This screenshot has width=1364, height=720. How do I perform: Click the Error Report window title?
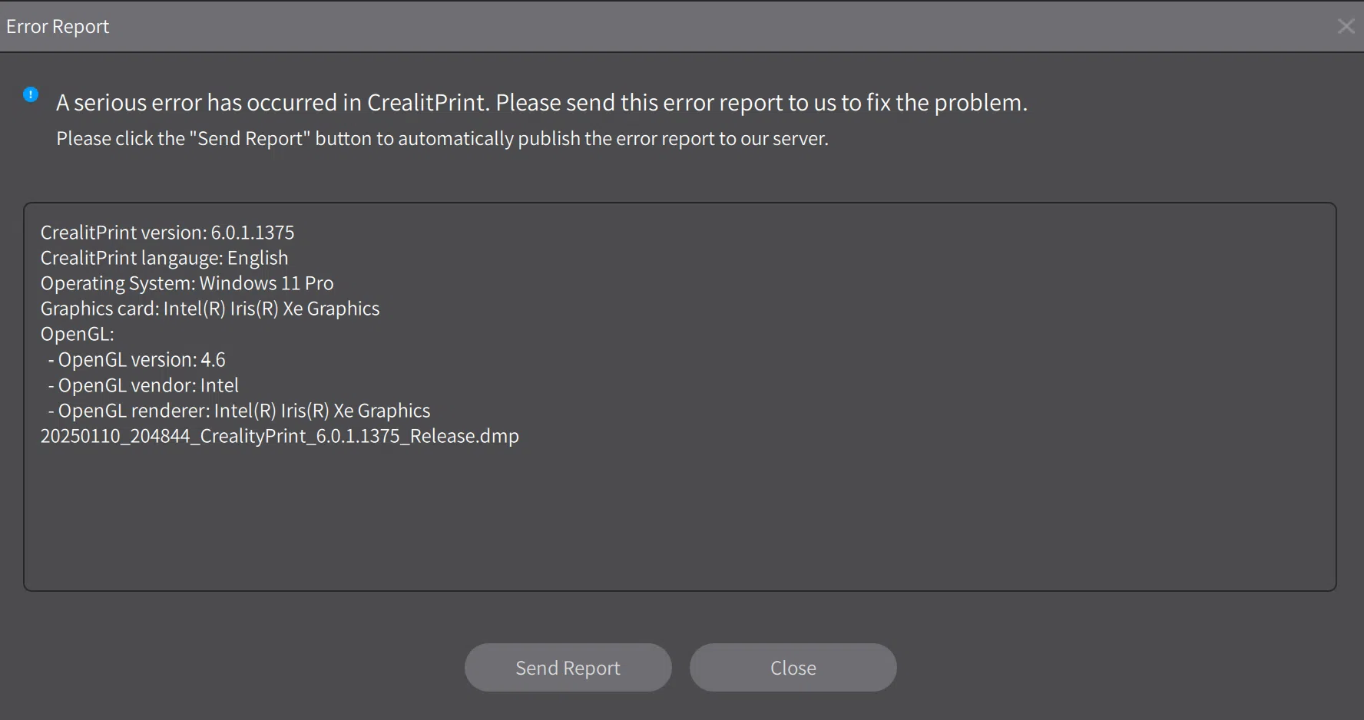(x=58, y=26)
